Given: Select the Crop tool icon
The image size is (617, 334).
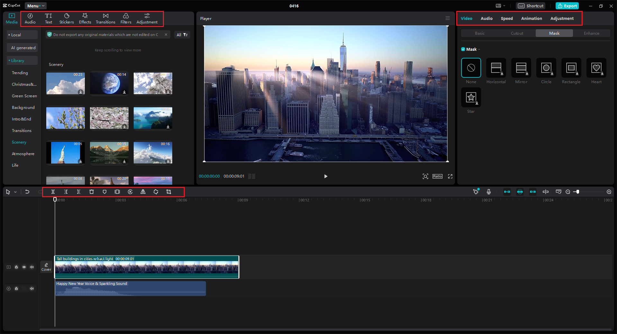Looking at the screenshot, I should pos(169,192).
